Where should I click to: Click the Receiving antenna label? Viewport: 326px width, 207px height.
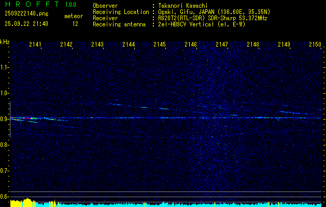119,24
